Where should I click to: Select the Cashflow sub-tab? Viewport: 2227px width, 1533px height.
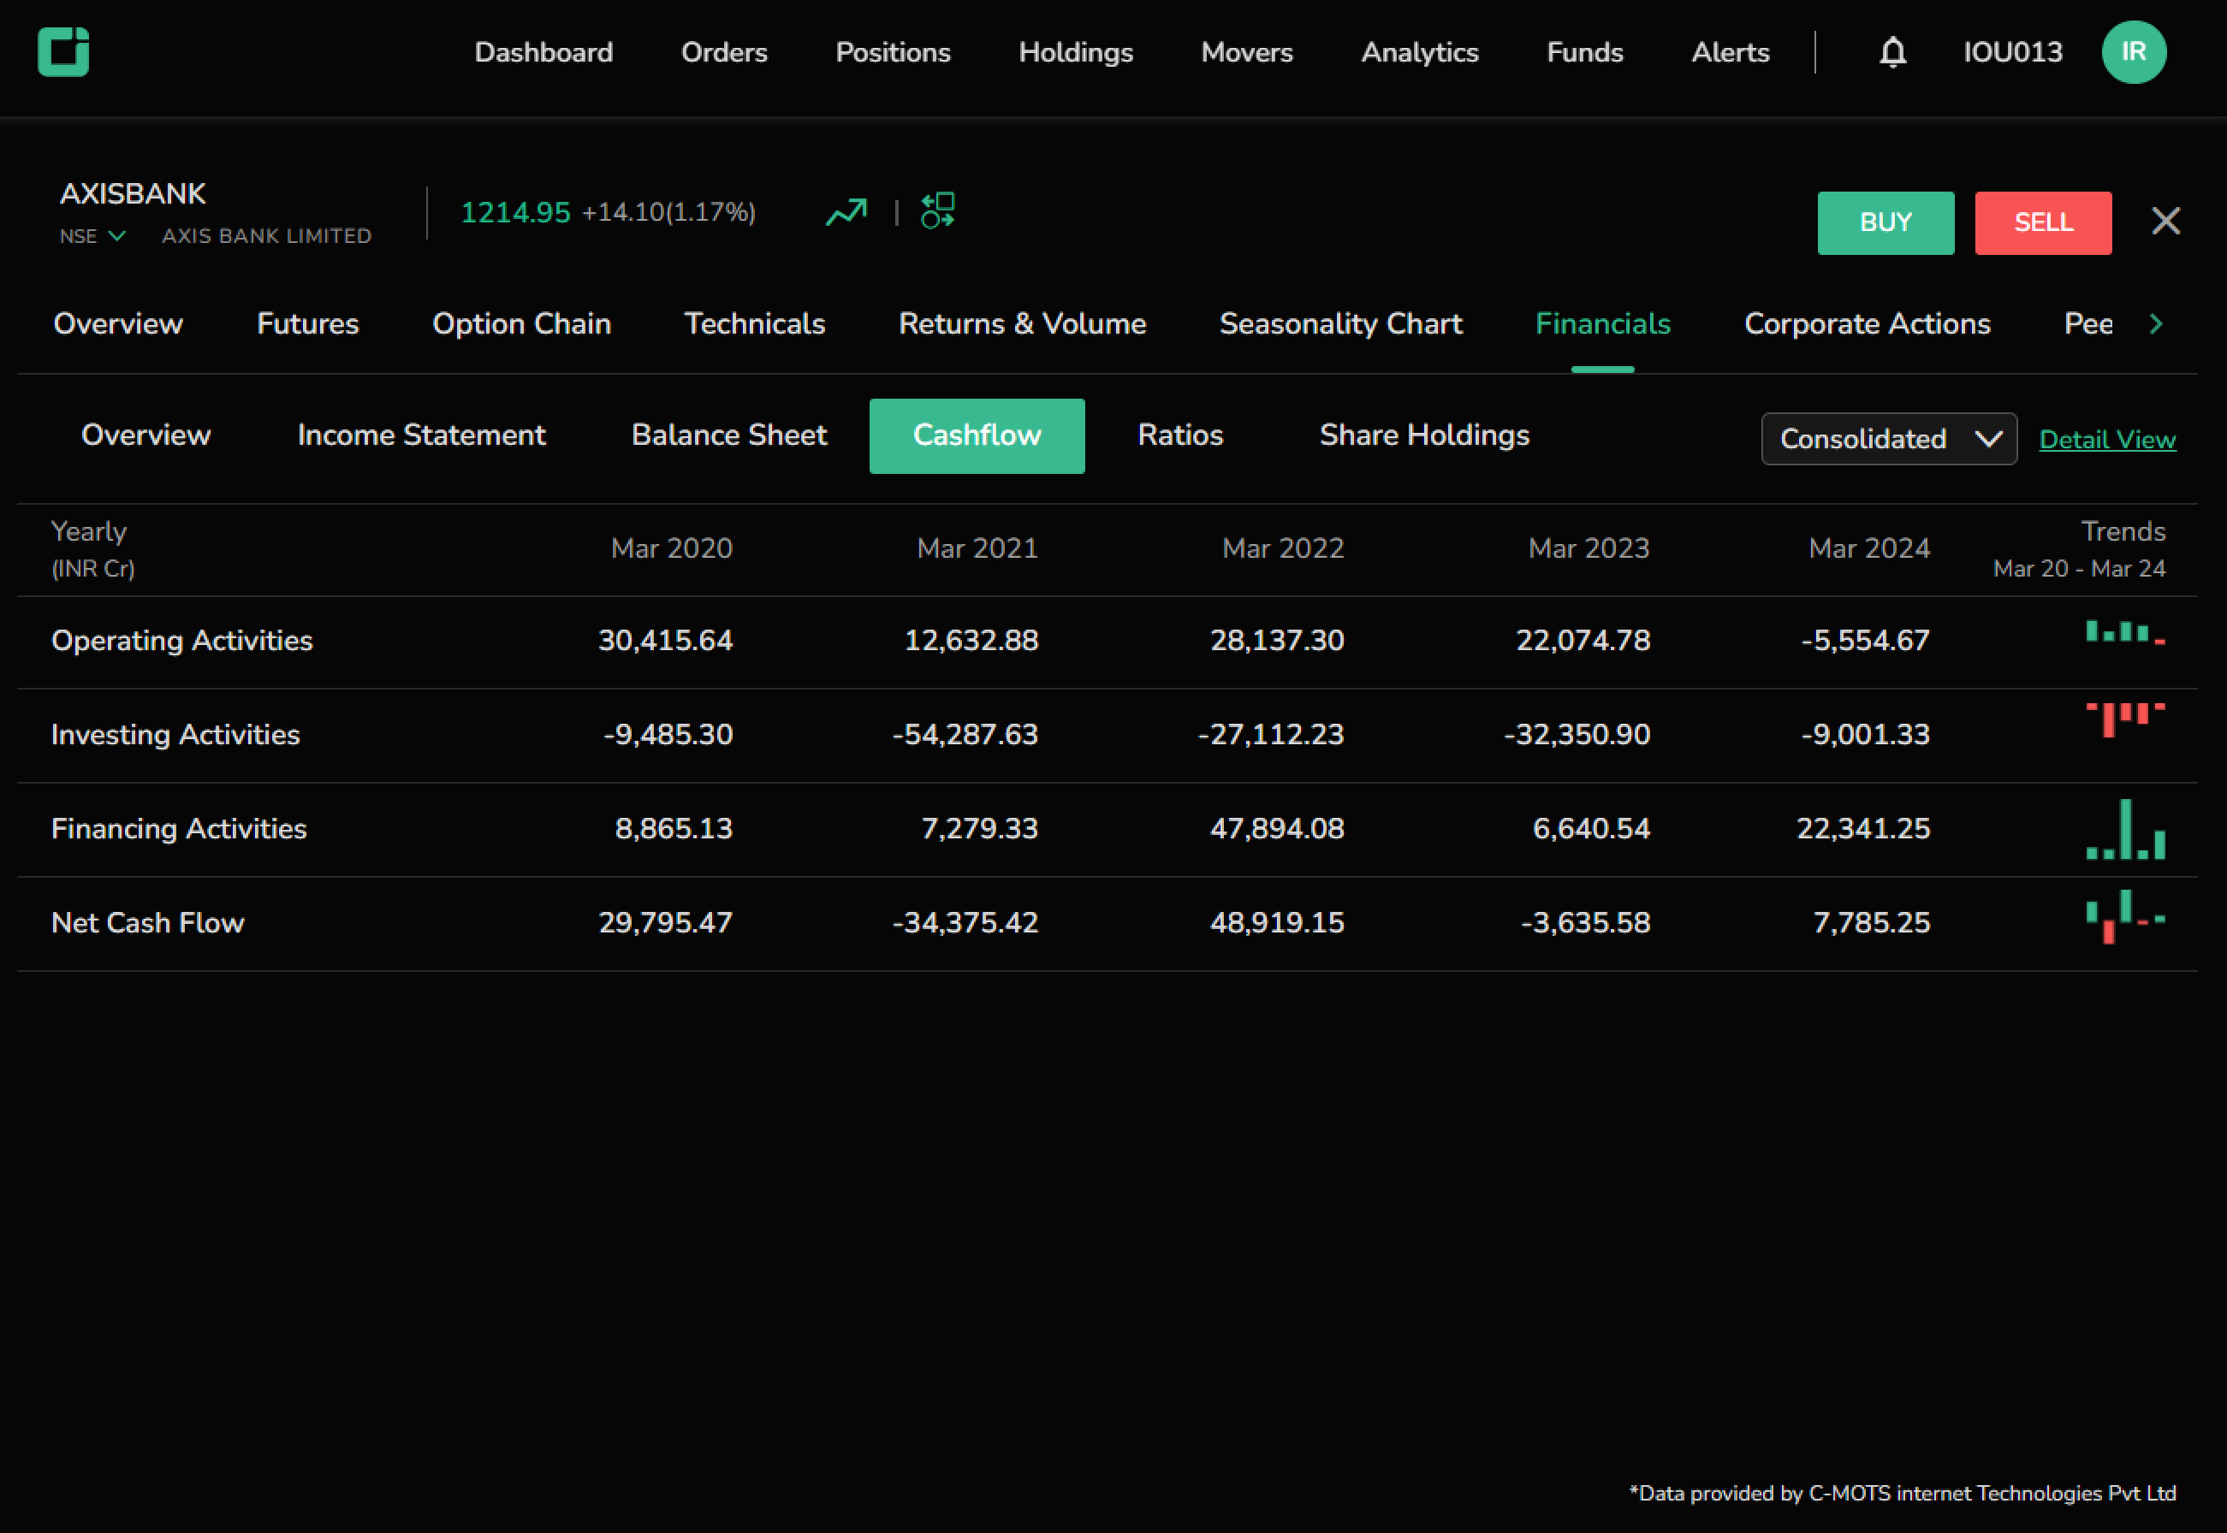[976, 436]
